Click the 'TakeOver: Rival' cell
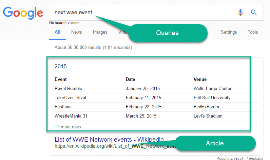Screen dimensions: 270x160 [x=70, y=97]
